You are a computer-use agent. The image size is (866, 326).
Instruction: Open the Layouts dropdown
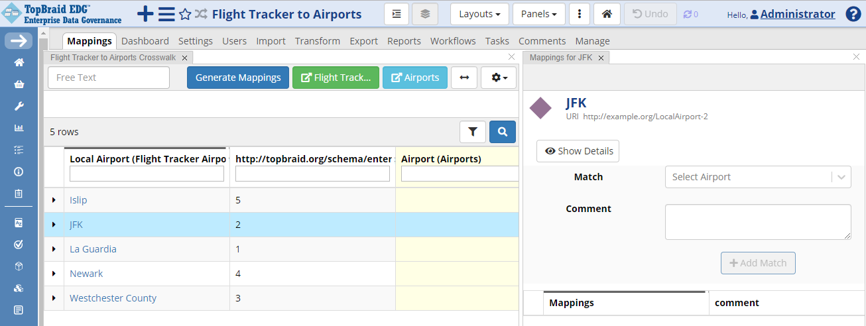pyautogui.click(x=479, y=14)
